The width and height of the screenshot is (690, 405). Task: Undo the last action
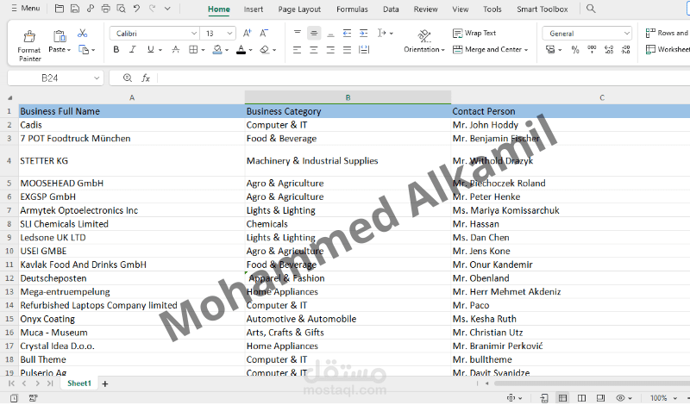136,9
